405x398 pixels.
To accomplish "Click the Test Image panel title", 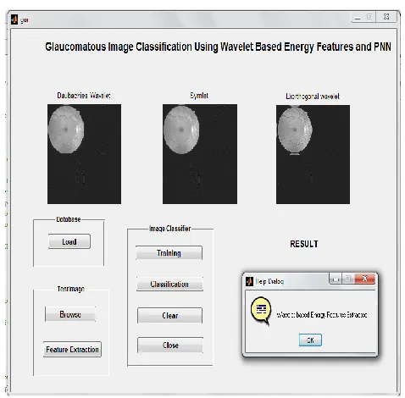I will point(71,289).
